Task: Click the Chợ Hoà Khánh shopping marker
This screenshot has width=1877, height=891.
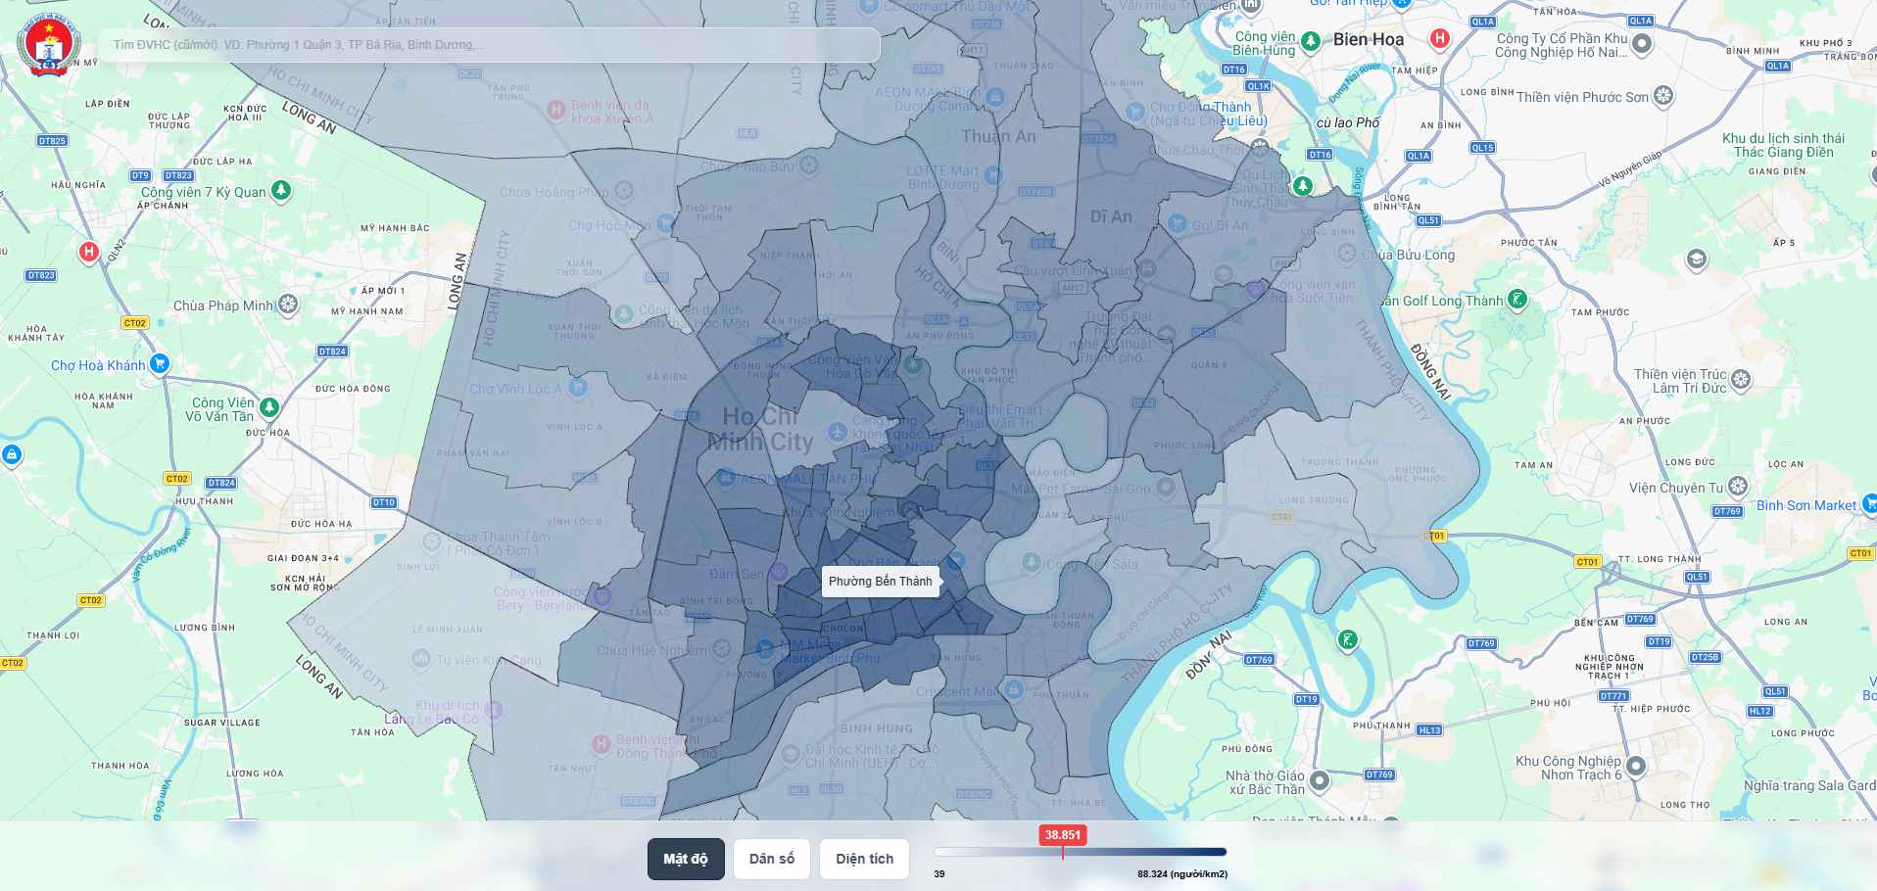Action: pyautogui.click(x=160, y=364)
